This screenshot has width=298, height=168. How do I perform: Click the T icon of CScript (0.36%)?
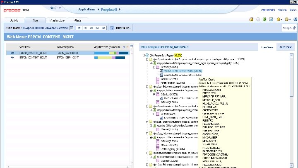point(158,94)
